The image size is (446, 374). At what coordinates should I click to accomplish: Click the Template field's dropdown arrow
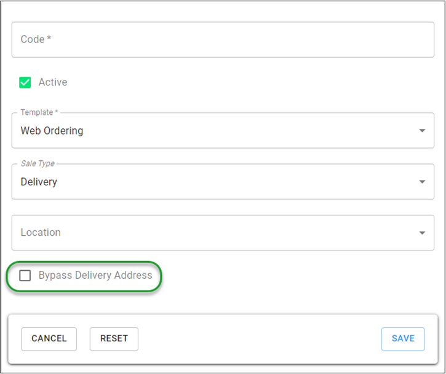422,131
